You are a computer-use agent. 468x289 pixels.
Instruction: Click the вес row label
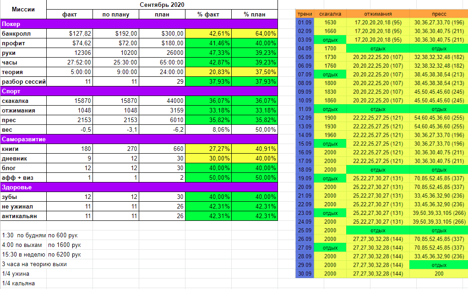(x=23, y=129)
